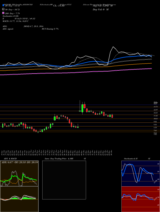160x212 pixels.
Task: Click the 'Intra Day Trading Price & MR' panel title
Action: pyautogui.click(x=59, y=159)
